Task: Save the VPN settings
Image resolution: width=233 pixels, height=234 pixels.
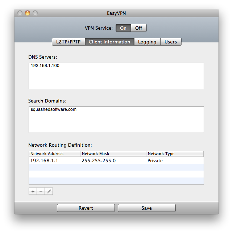Action: (x=147, y=208)
